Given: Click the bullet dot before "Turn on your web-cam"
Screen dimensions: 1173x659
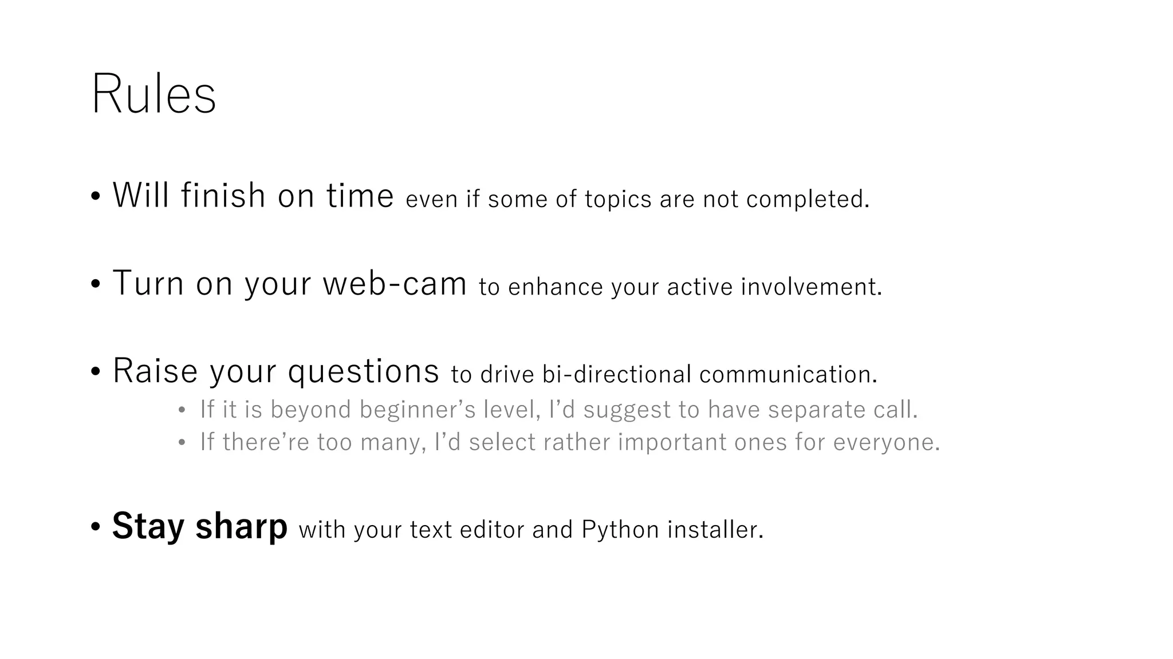Looking at the screenshot, I should (96, 284).
